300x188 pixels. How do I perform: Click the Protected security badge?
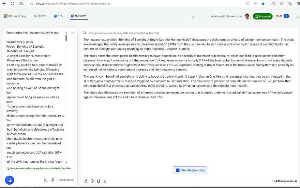(262, 16)
